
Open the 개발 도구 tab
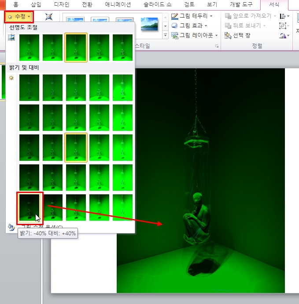tap(241, 4)
